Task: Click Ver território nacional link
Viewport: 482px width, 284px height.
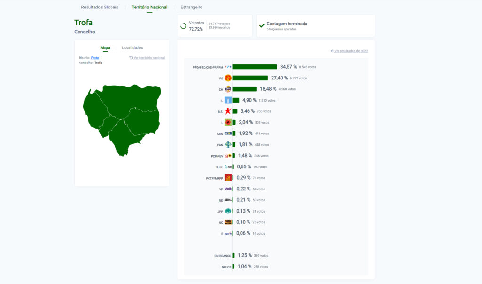Action: [147, 58]
